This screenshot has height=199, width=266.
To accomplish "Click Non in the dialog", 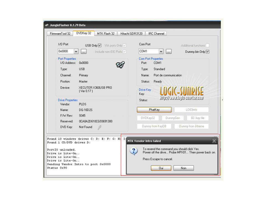I will (183, 168).
